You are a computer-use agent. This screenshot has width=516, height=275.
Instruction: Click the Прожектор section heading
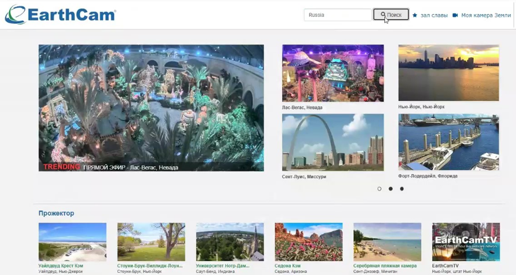(56, 213)
